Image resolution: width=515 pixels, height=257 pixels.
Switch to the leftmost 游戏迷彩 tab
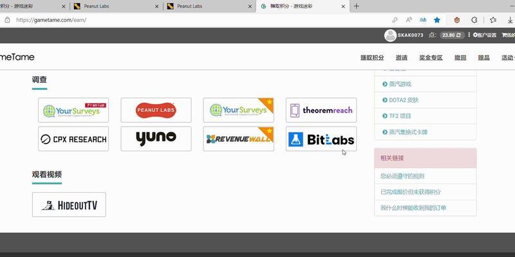pyautogui.click(x=35, y=6)
